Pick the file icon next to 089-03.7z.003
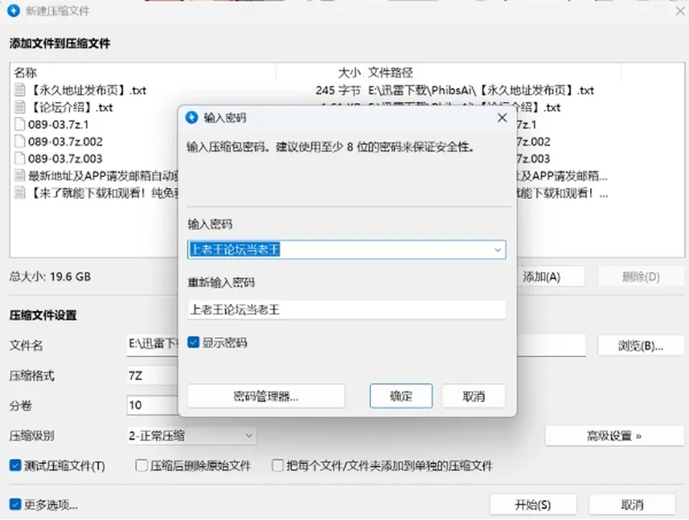Image resolution: width=689 pixels, height=520 pixels. [20, 159]
